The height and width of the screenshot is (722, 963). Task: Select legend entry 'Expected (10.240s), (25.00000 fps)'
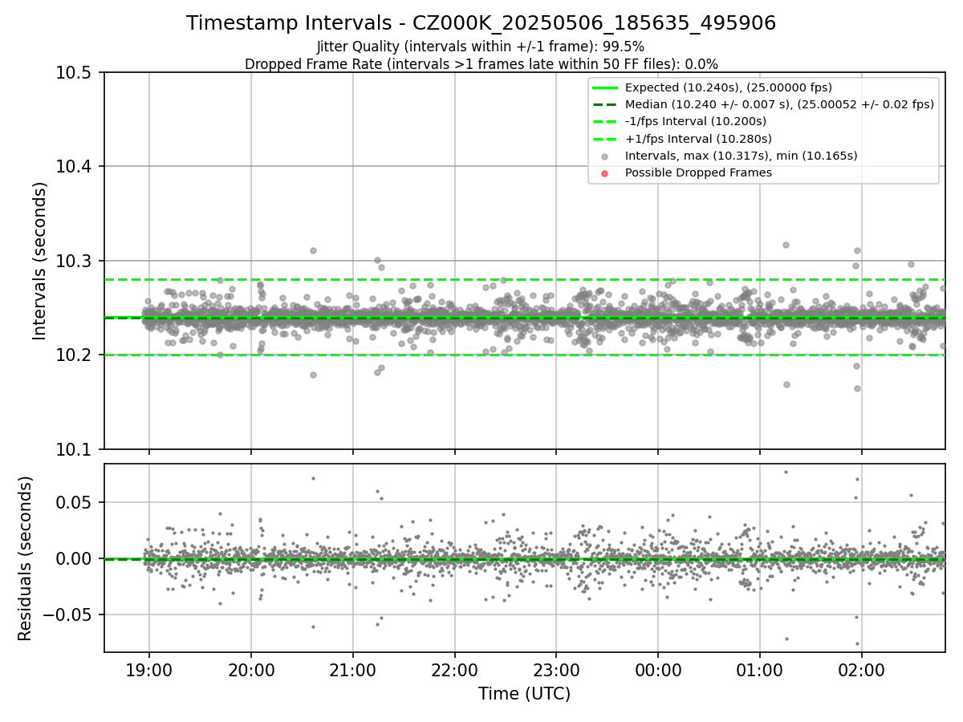coord(729,87)
